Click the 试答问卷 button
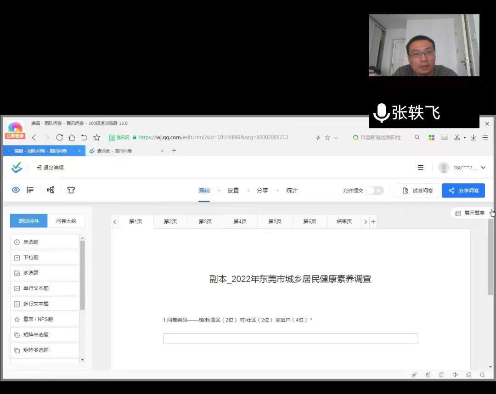 tap(417, 191)
